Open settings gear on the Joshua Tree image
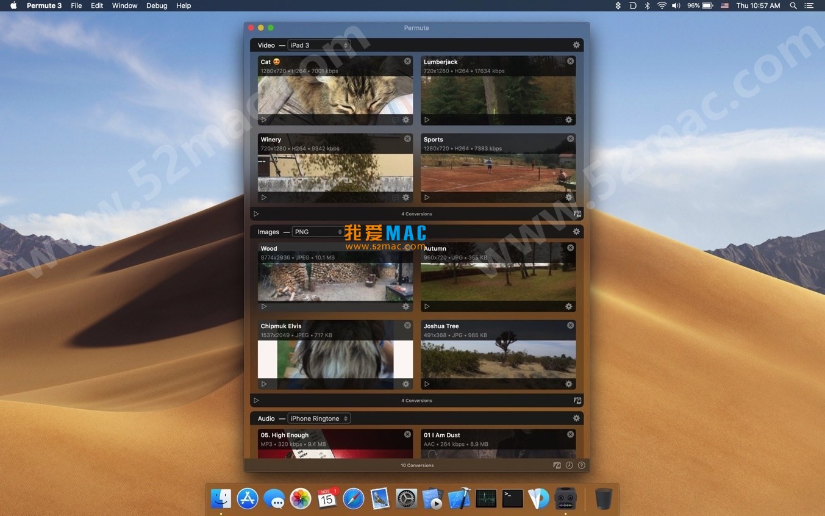 [x=568, y=384]
